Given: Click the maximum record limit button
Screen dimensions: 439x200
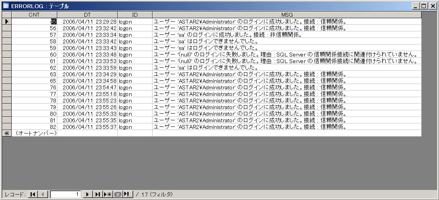Looking at the screenshot, I should (x=128, y=194).
